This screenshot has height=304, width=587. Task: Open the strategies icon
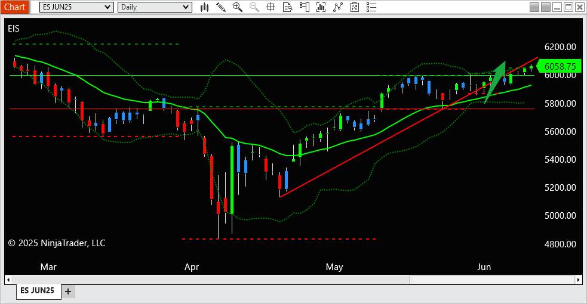click(355, 7)
